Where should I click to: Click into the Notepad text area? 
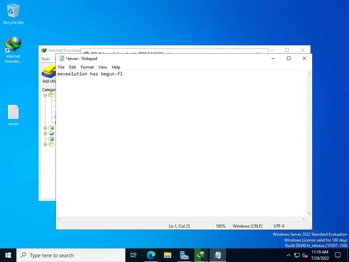click(x=181, y=143)
